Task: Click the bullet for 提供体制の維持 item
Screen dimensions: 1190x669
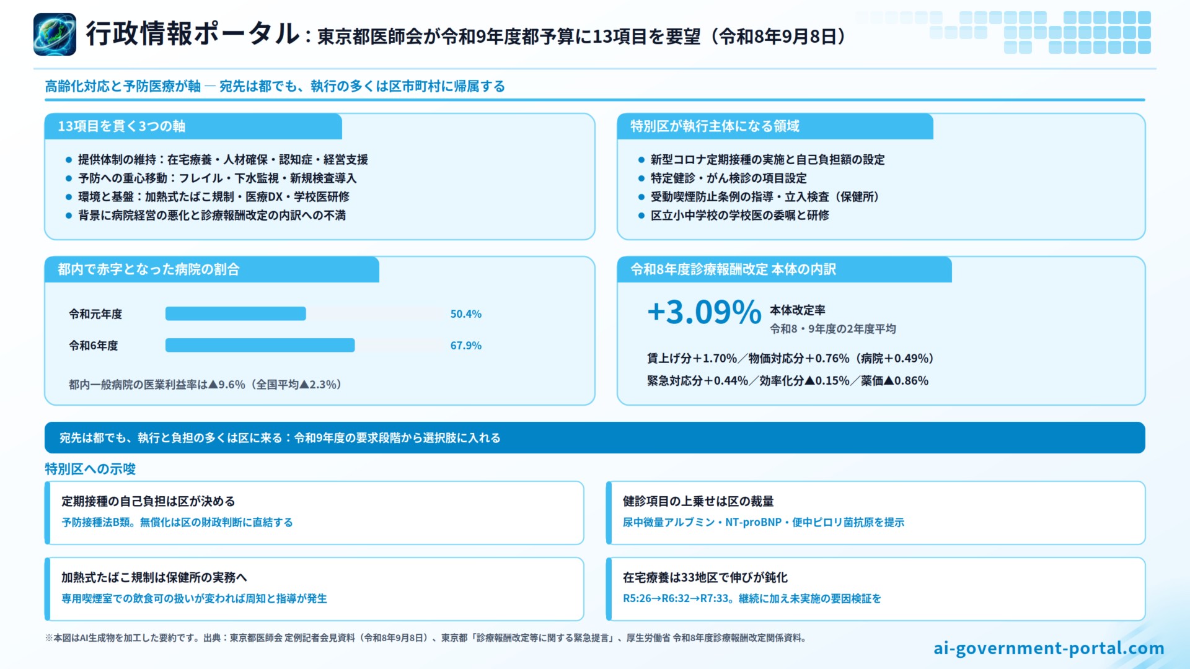Action: click(x=69, y=160)
